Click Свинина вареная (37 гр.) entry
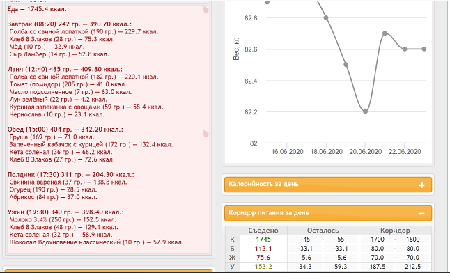This screenshot has width=450, height=273. point(68,182)
